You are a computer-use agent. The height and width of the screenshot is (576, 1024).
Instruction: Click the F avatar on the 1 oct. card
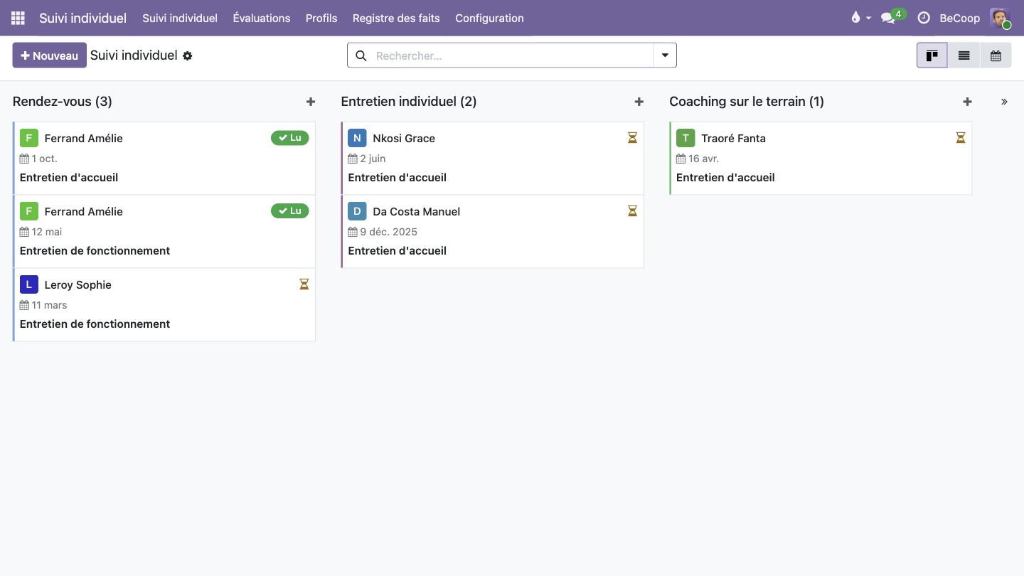click(x=29, y=138)
